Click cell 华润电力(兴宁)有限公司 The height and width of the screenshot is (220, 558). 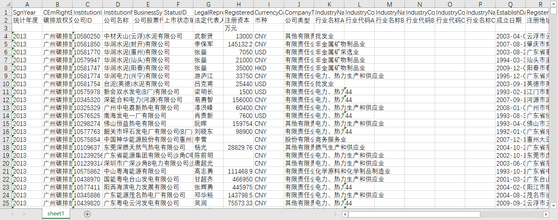(x=137, y=76)
